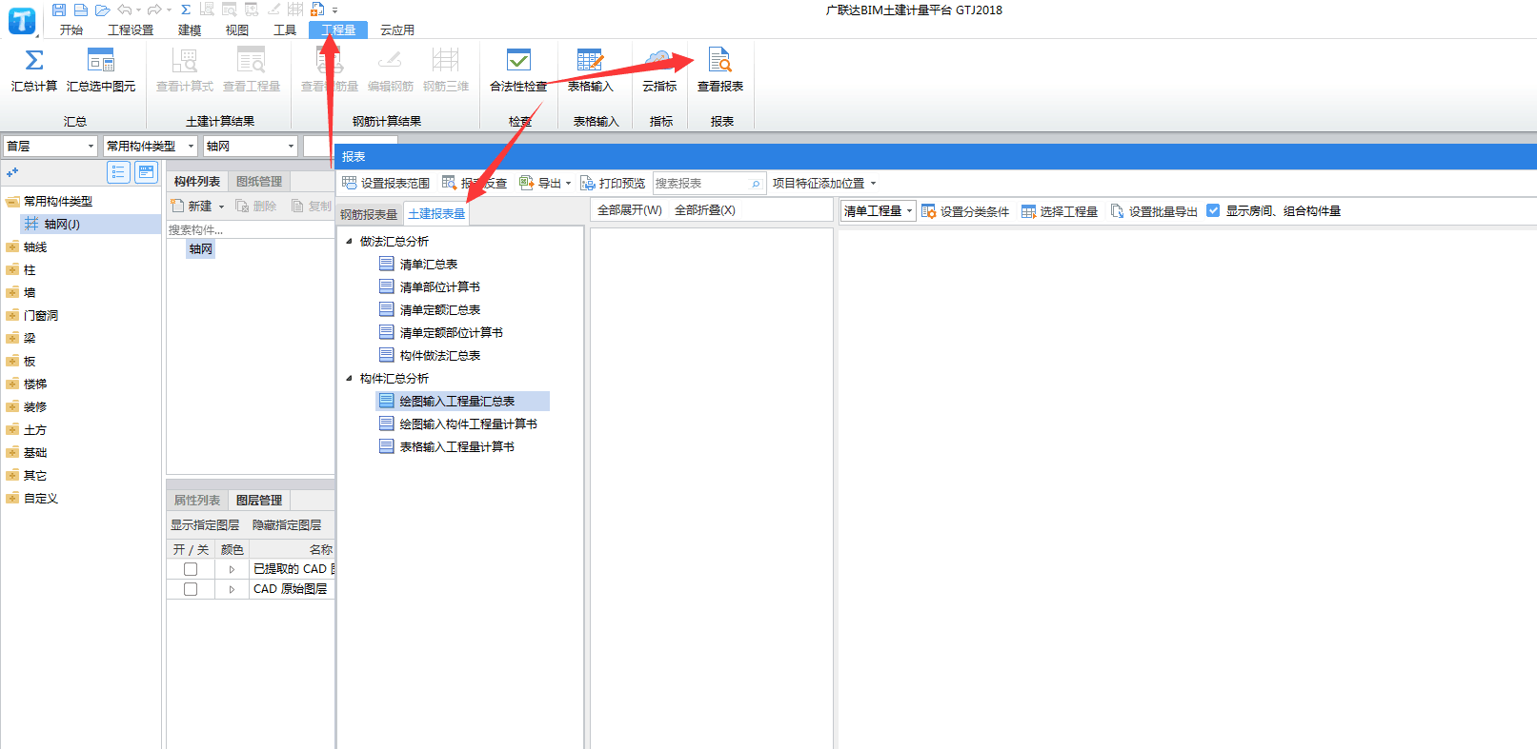Collapse 做法汇总分析 tree node

(349, 242)
